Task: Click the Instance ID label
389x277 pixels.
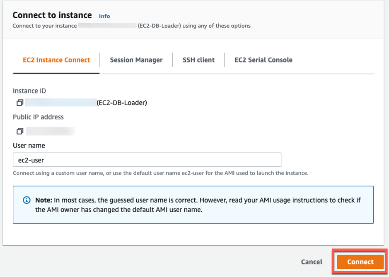Action: [x=30, y=91]
